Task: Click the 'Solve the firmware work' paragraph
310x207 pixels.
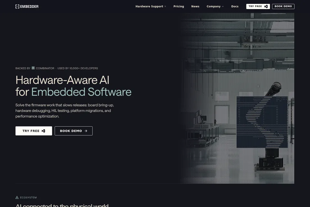Action: pos(65,111)
